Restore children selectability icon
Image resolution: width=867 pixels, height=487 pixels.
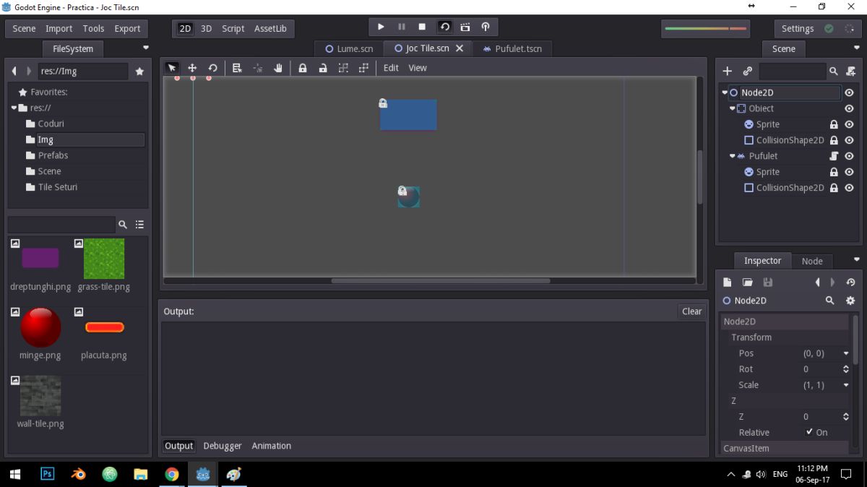(x=363, y=68)
